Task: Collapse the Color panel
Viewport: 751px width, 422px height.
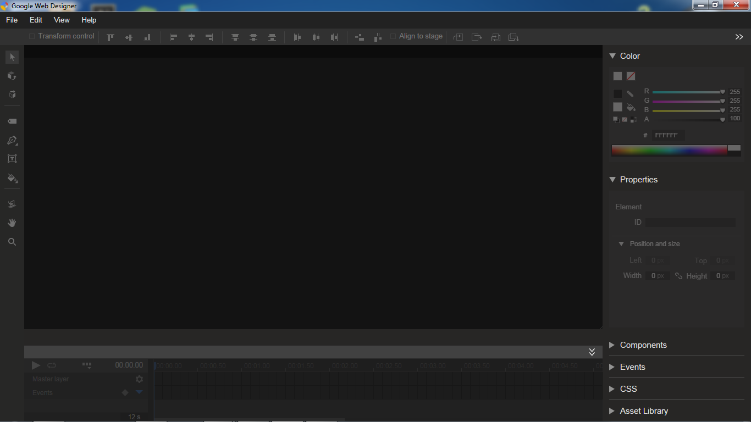Action: click(612, 55)
